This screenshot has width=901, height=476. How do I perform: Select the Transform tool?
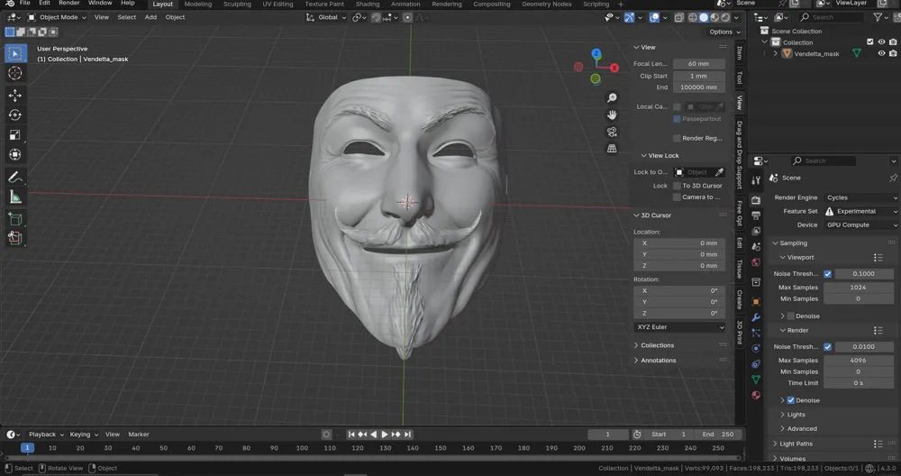pyautogui.click(x=15, y=155)
